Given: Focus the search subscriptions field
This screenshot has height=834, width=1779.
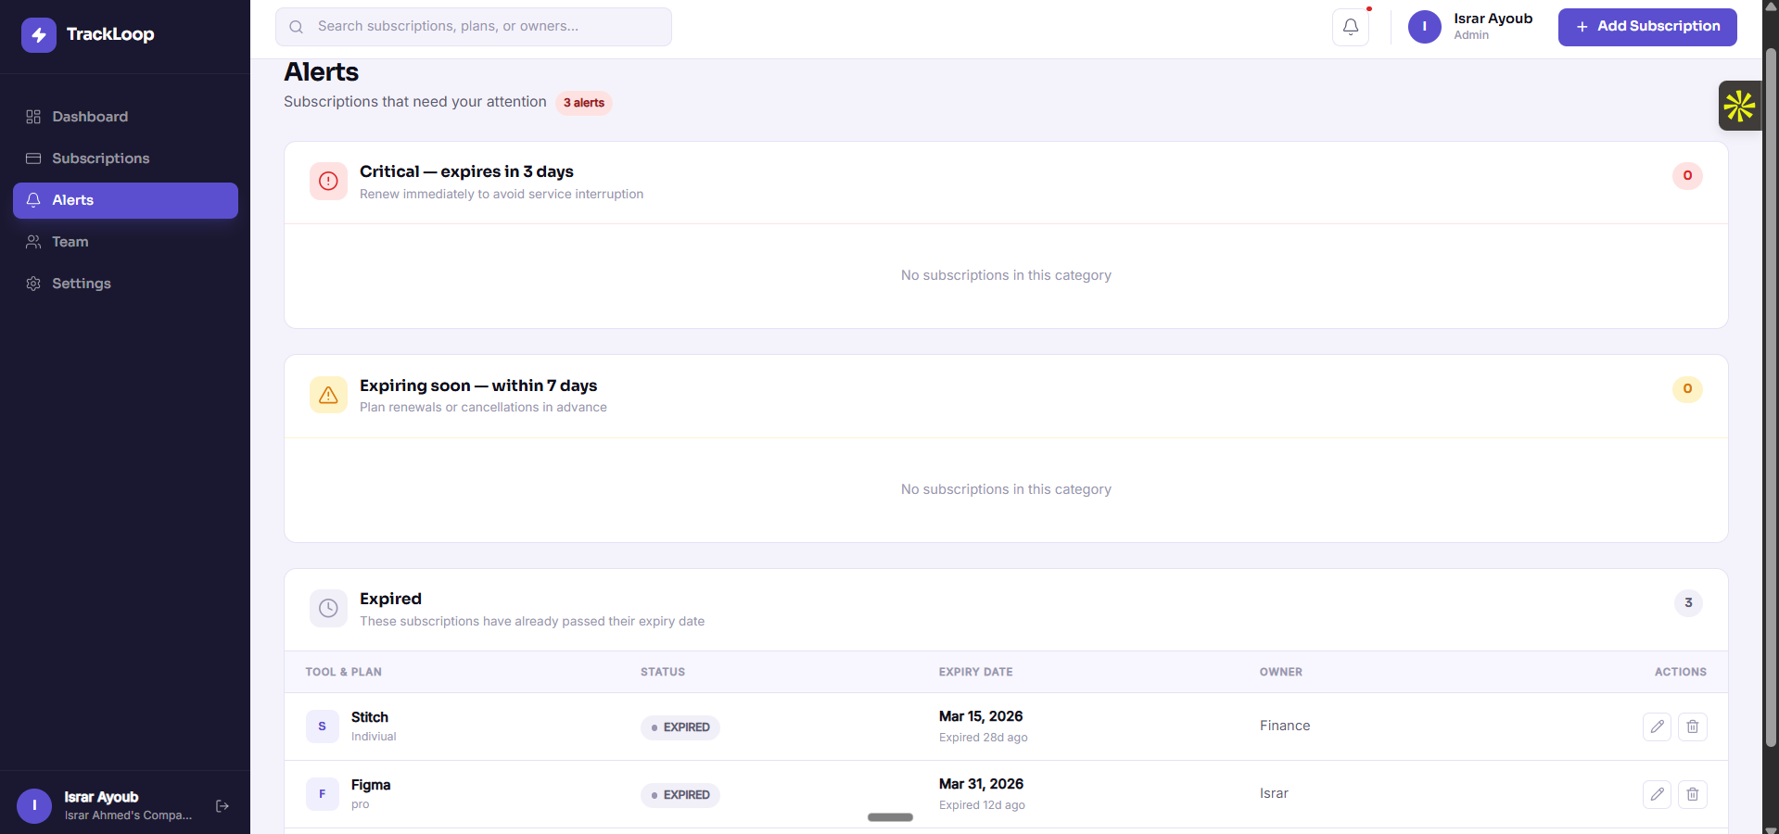Looking at the screenshot, I should 474,27.
